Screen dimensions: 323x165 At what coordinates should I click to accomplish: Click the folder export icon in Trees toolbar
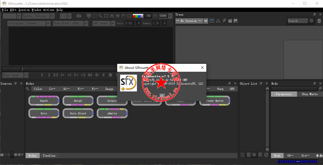tap(230, 21)
